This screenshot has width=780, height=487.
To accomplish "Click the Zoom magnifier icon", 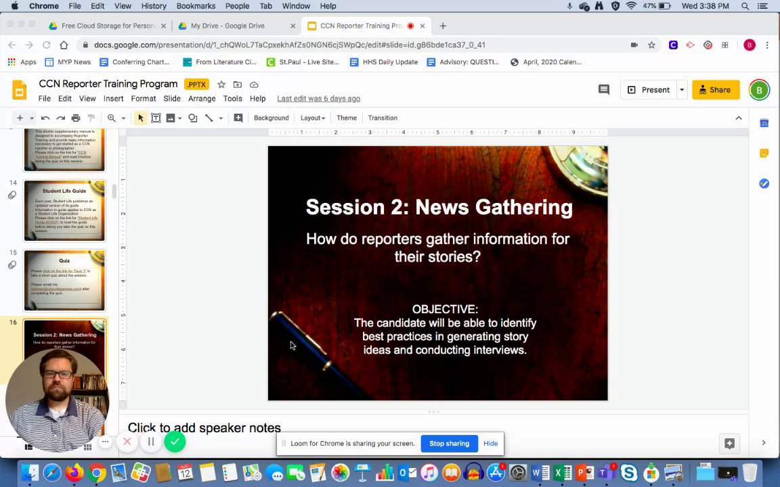I will pos(112,118).
